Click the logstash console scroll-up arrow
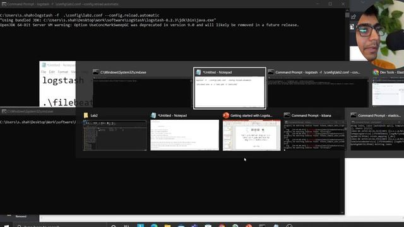The width and height of the screenshot is (404, 227). [347, 10]
